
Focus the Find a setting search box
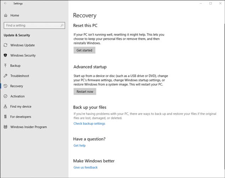(x=34, y=26)
